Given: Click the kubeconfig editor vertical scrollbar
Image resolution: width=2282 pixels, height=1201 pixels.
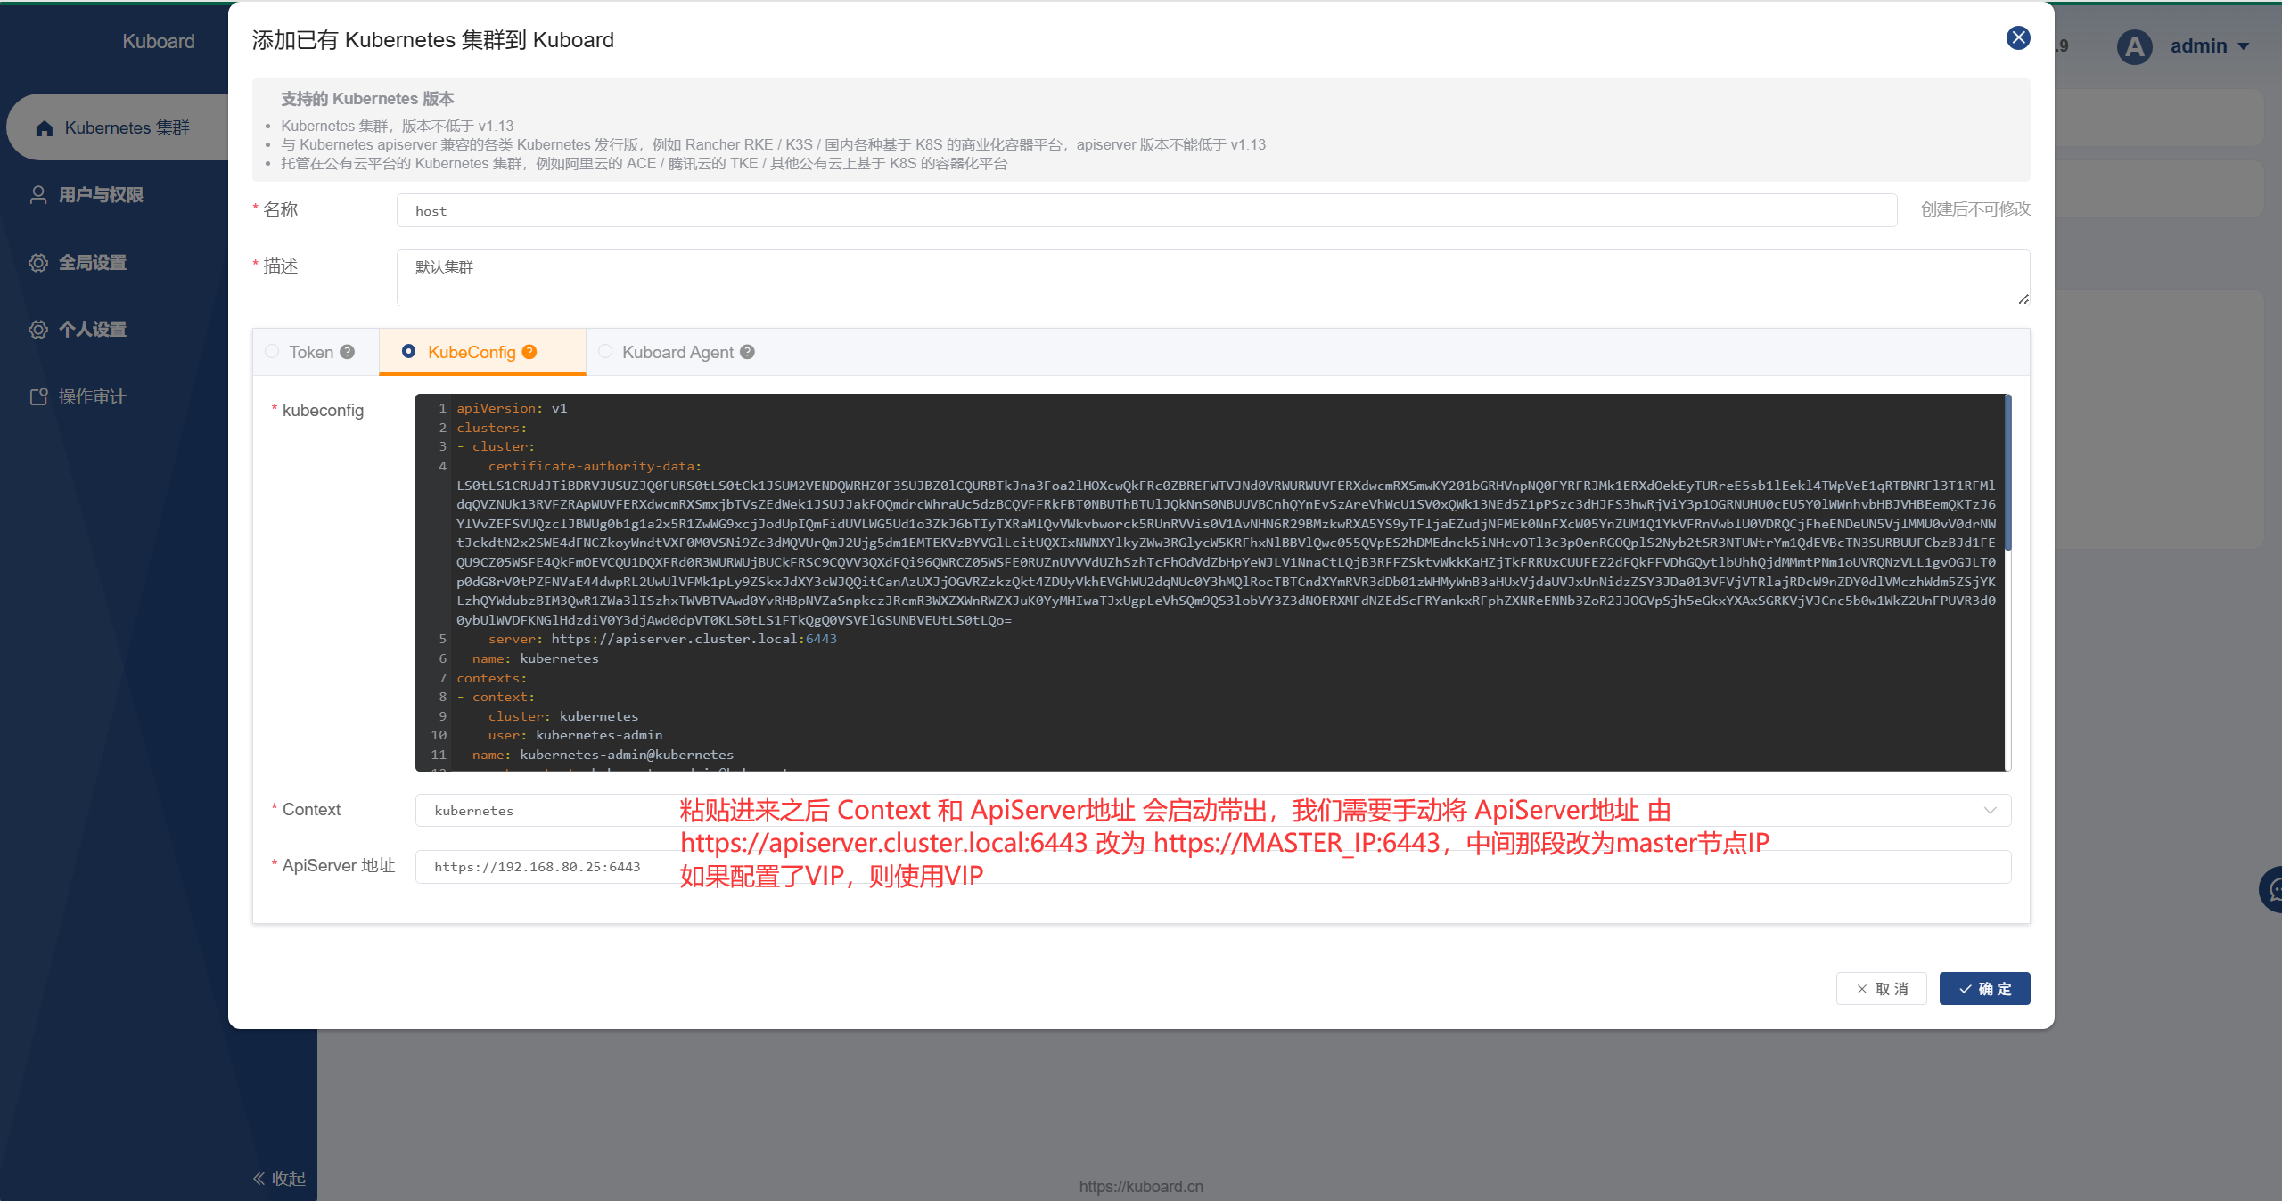Looking at the screenshot, I should tap(2007, 472).
